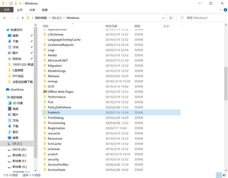This screenshot has width=228, height=178.
Task: Switch to details view layout icon
Action: tap(219, 175)
